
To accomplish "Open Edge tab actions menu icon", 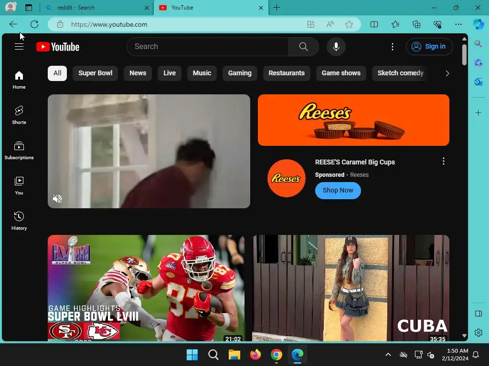I will point(29,8).
